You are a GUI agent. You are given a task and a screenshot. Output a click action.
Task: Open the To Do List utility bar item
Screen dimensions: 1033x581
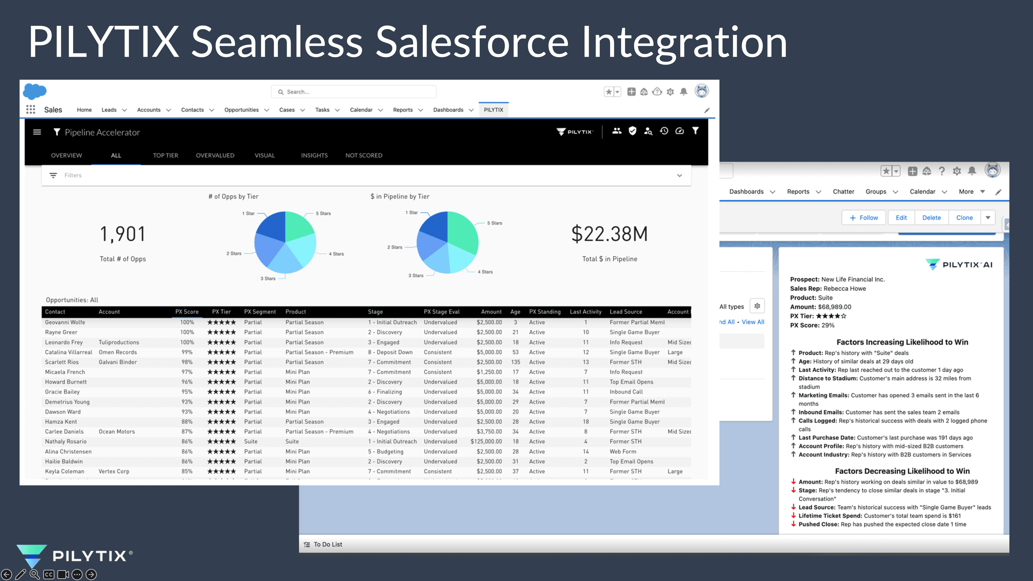coord(323,544)
